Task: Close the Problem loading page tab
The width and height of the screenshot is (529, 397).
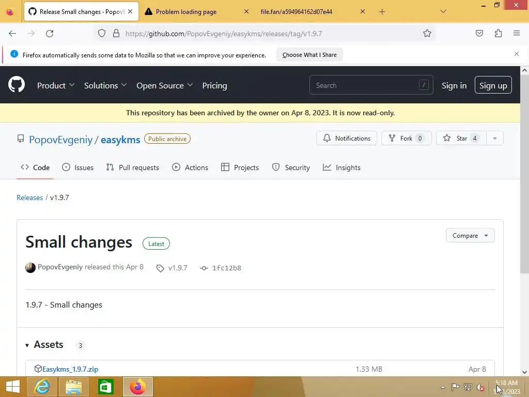Action: (246, 11)
